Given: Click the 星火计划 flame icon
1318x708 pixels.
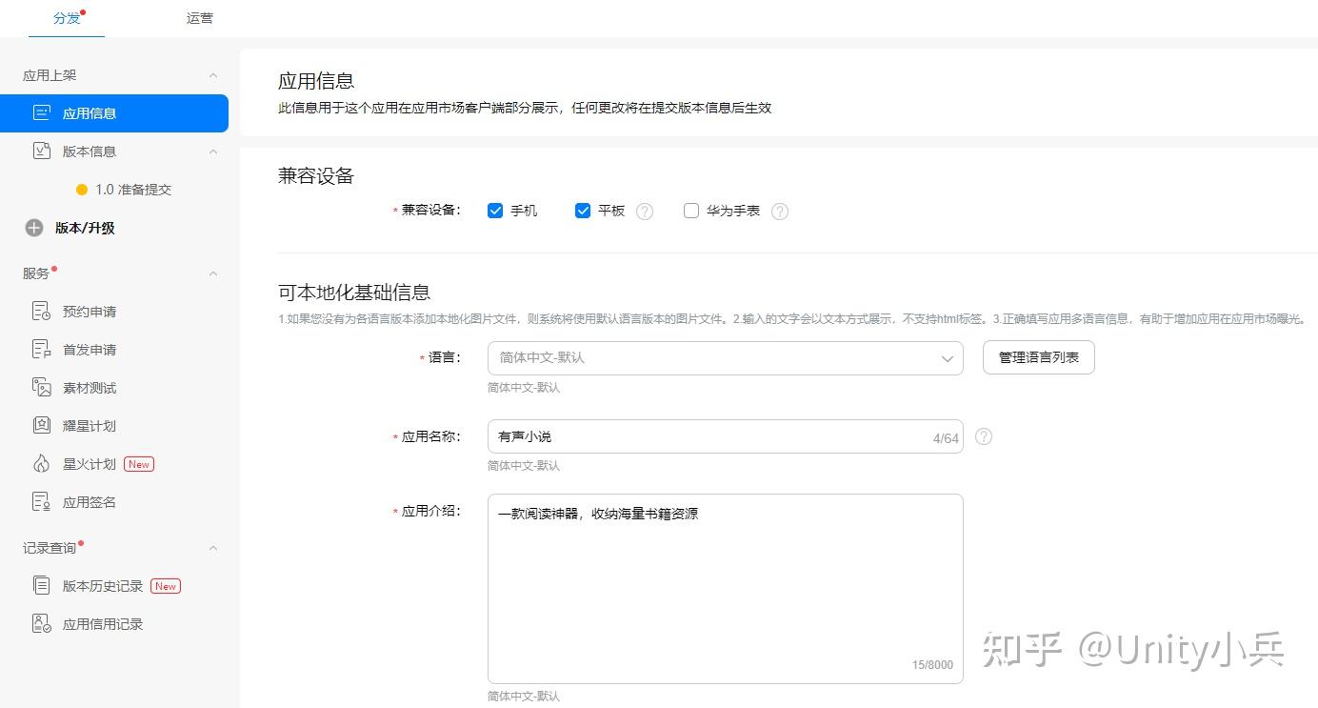Looking at the screenshot, I should pyautogui.click(x=41, y=464).
